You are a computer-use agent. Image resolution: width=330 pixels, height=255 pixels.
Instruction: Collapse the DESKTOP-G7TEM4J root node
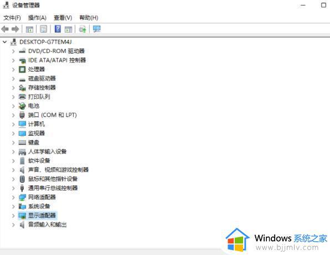pyautogui.click(x=4, y=42)
